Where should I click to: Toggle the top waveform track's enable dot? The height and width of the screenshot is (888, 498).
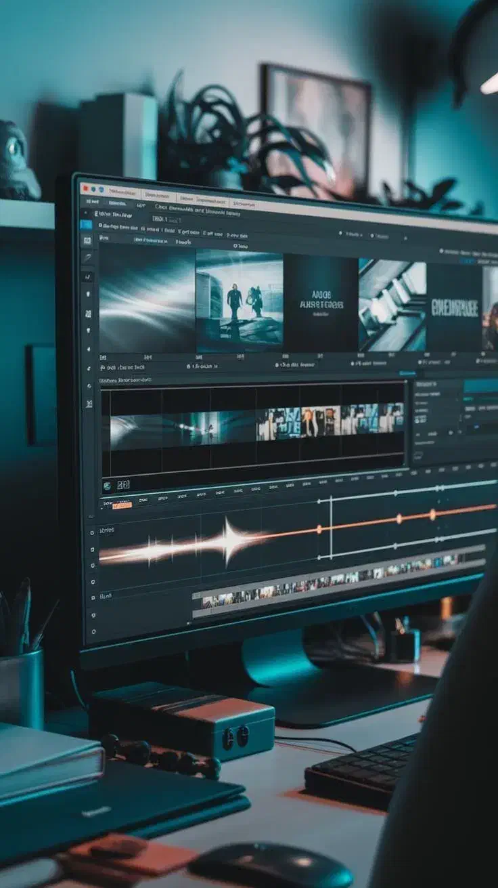[92, 532]
